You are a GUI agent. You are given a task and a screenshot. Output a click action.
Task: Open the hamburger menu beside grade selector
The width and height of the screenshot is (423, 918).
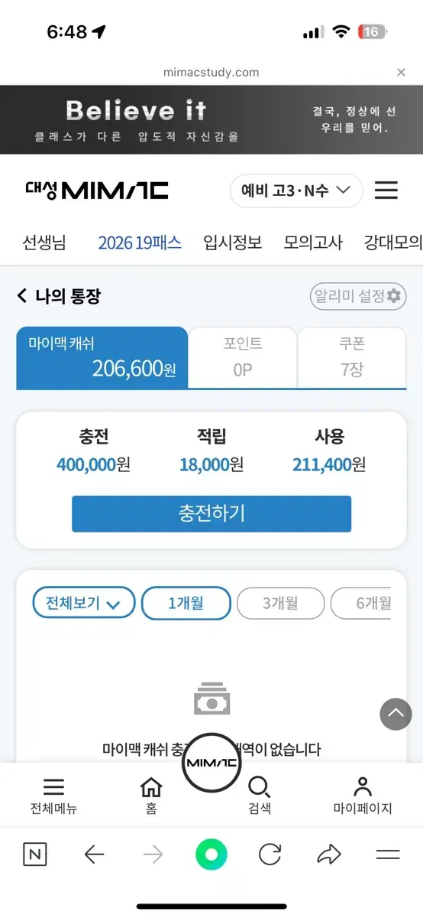coord(386,190)
